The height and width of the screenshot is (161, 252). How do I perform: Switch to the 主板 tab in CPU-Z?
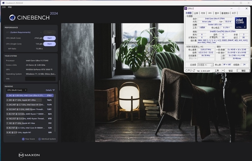pos(196,13)
